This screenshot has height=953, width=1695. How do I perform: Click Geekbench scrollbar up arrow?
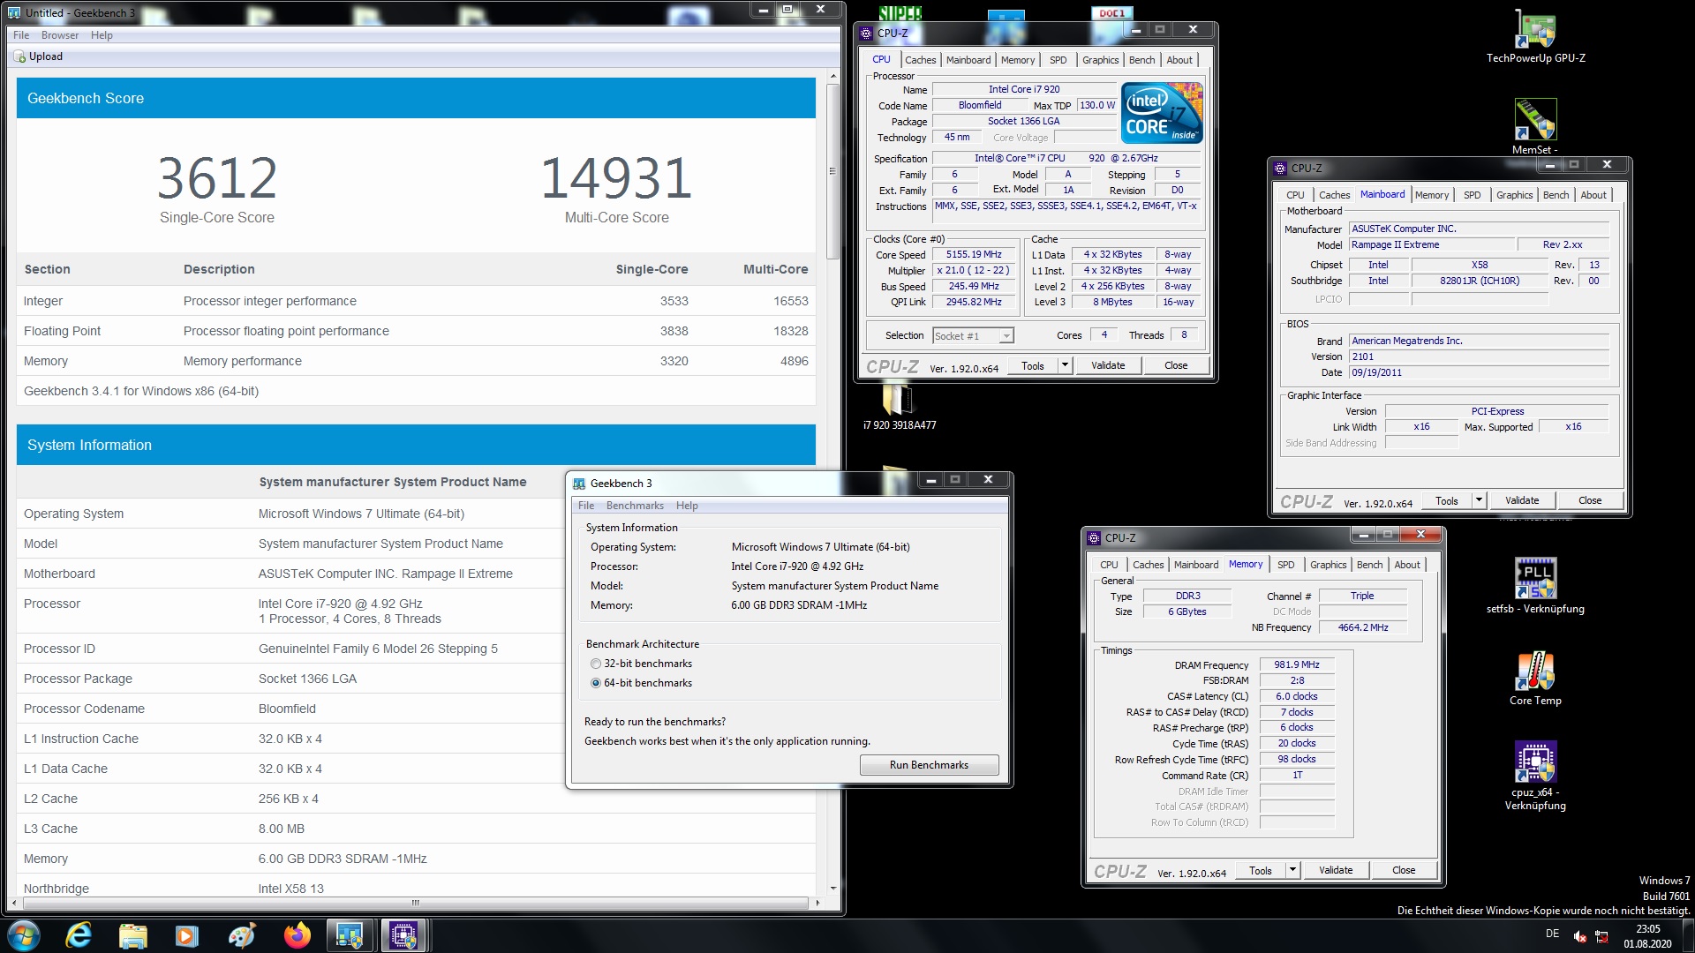click(832, 77)
